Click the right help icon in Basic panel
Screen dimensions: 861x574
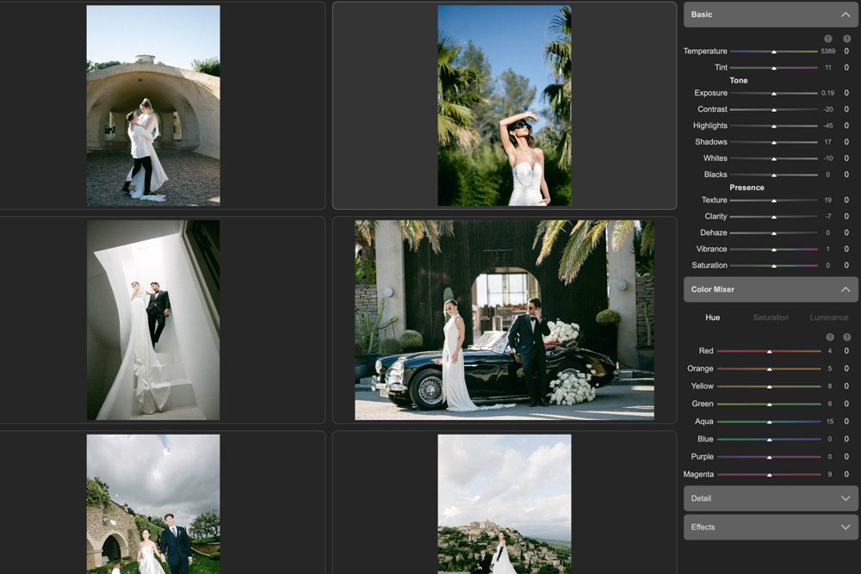[846, 39]
